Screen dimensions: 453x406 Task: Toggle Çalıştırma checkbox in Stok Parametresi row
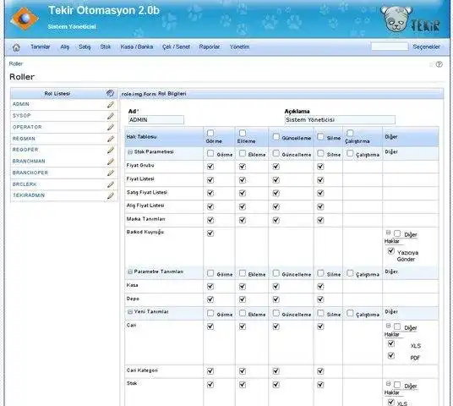(350, 153)
